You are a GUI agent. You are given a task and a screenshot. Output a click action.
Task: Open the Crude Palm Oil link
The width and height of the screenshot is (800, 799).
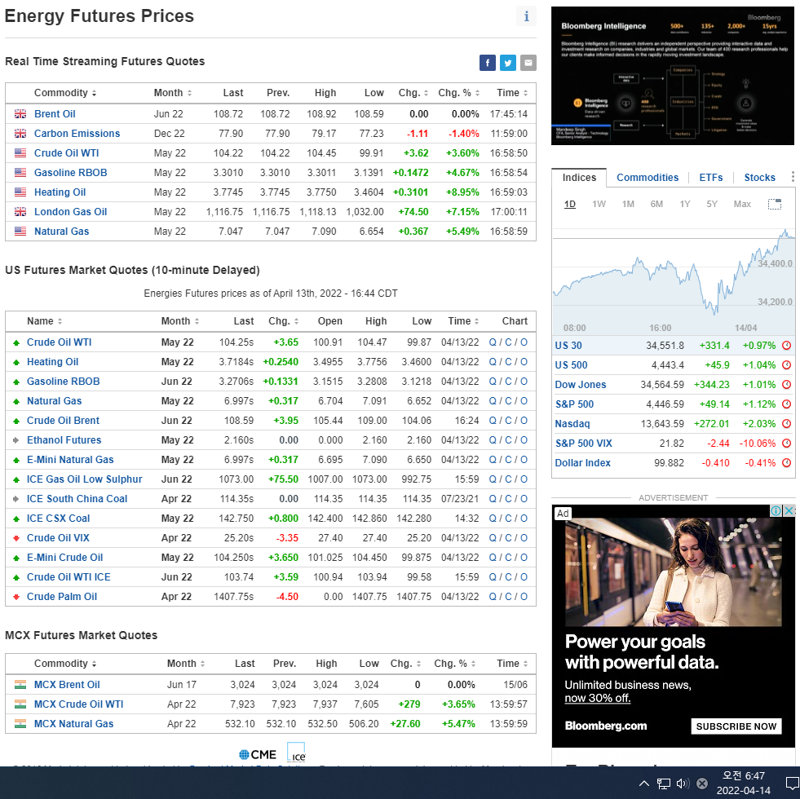[x=62, y=597]
